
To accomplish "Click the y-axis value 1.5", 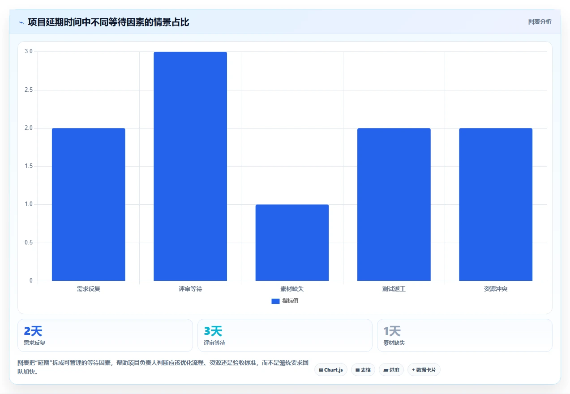I will click(x=29, y=167).
